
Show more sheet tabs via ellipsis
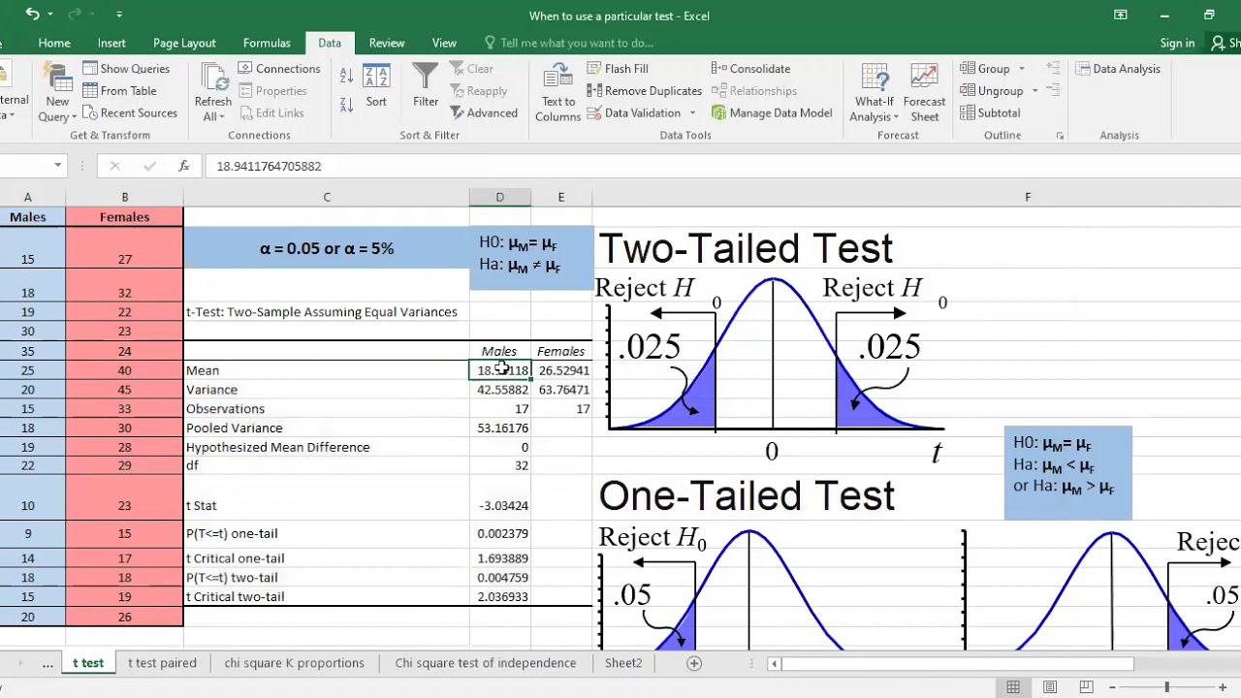(x=48, y=663)
